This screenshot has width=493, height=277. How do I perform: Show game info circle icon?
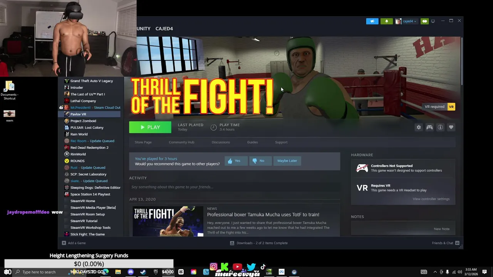440,127
